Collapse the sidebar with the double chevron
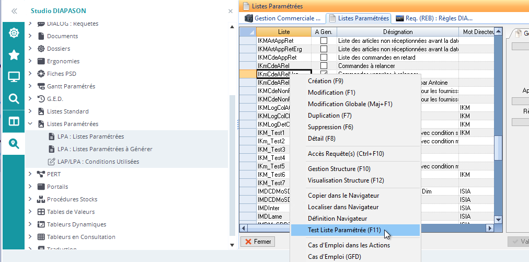The height and width of the screenshot is (262, 529). (x=14, y=10)
